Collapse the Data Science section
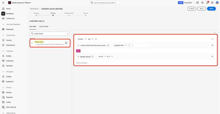This screenshot has width=220, height=114. [x=3, y=113]
